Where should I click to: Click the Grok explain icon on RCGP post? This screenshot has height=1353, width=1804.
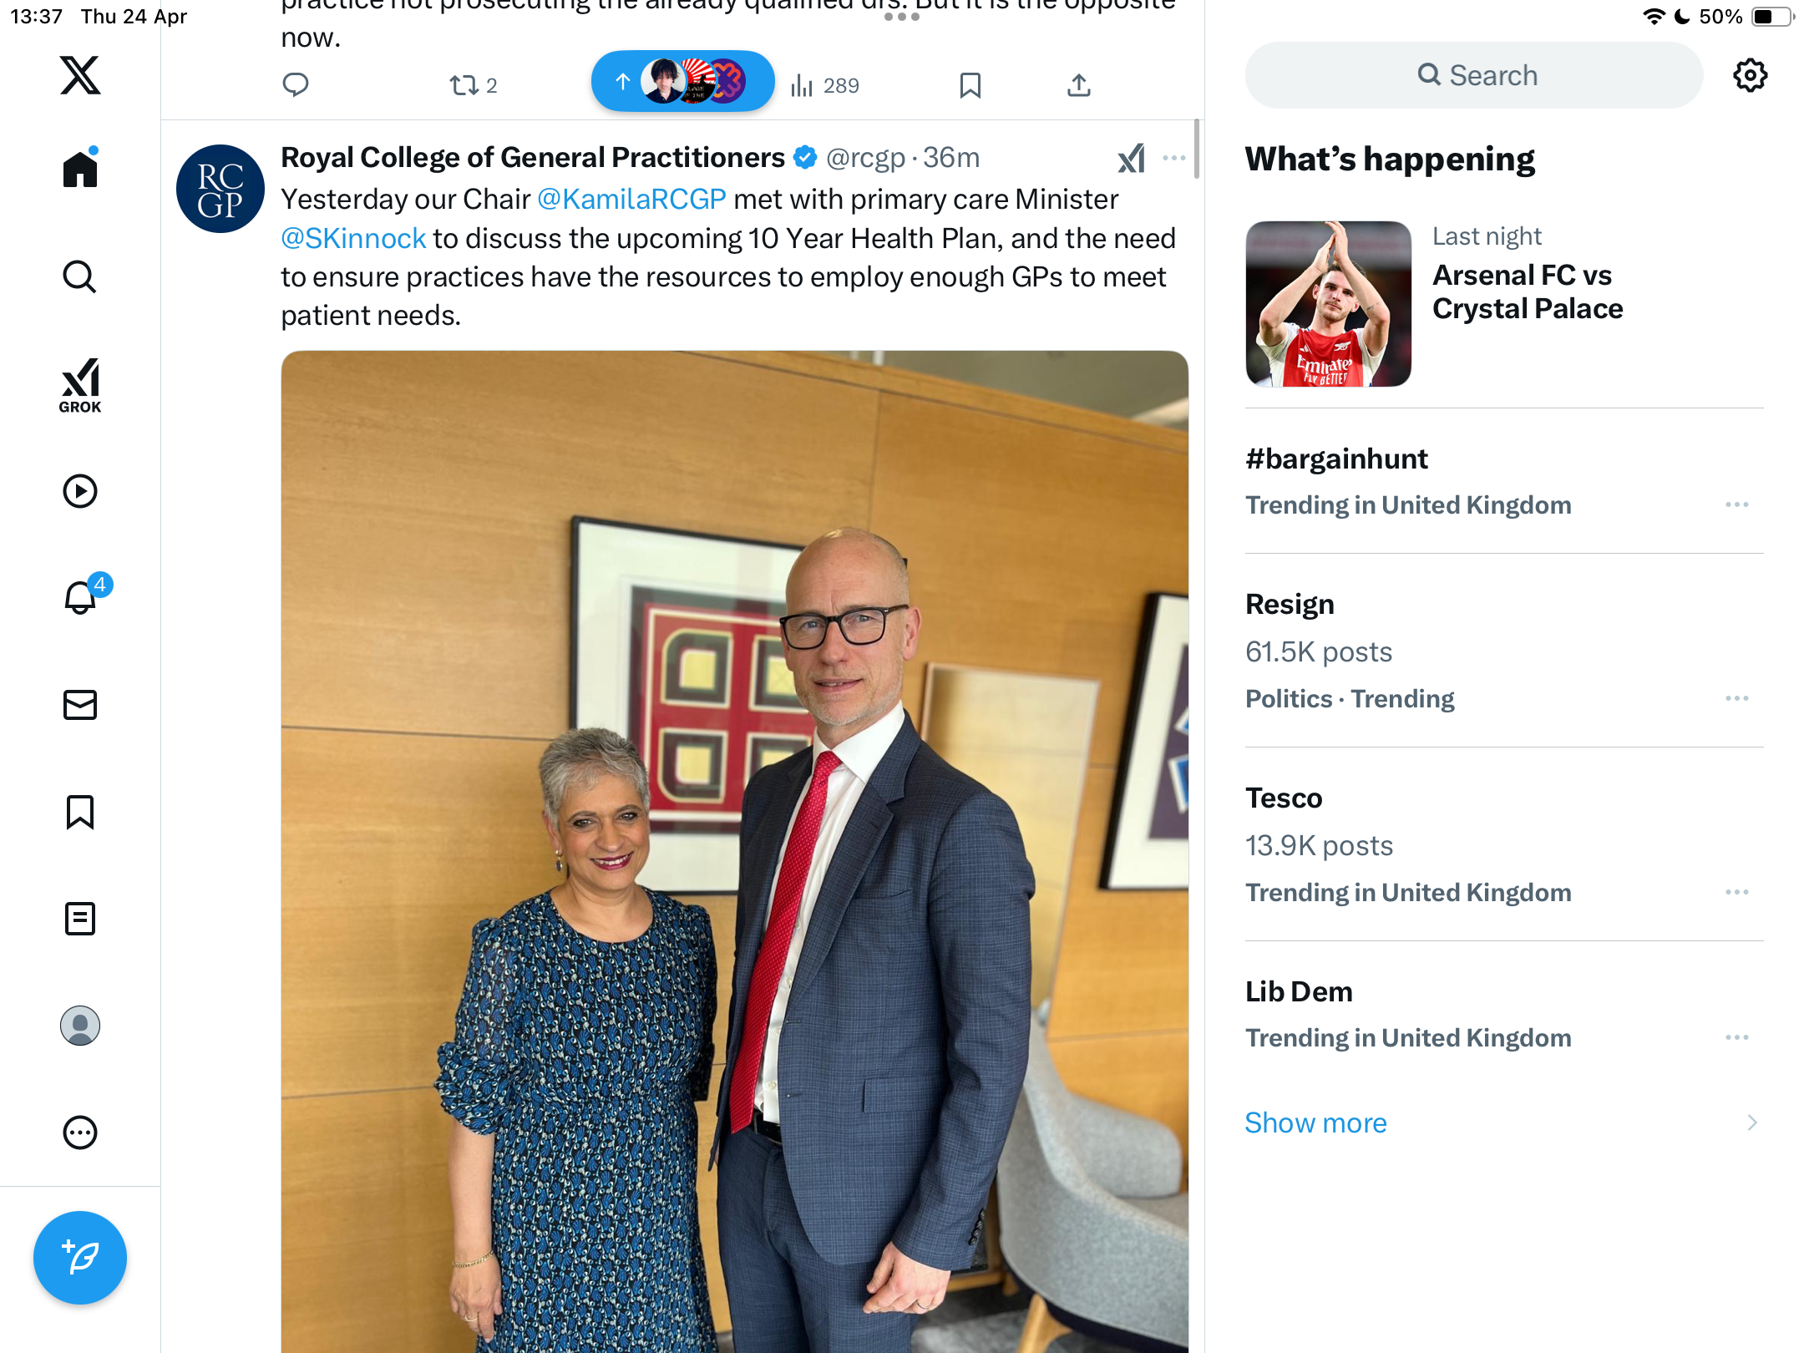point(1132,158)
